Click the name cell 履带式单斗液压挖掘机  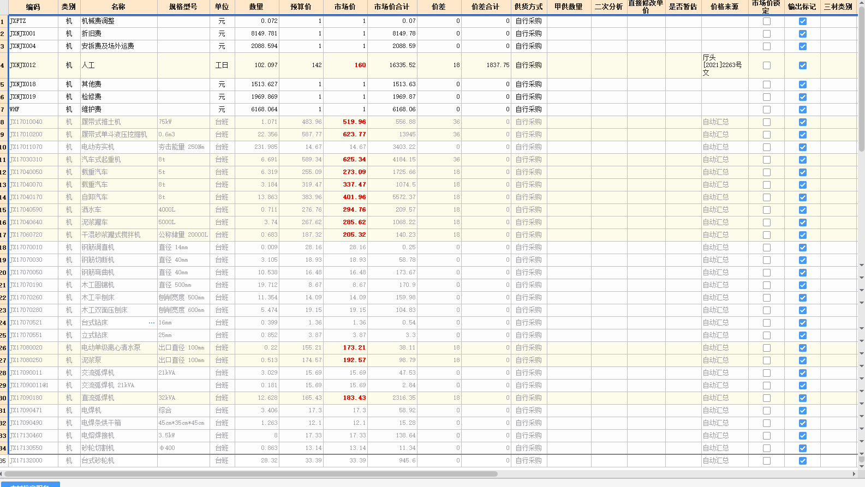tap(118, 135)
